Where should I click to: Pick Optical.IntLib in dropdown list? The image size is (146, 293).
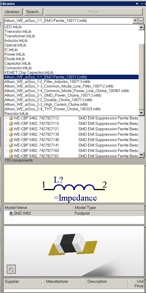coord(71,45)
